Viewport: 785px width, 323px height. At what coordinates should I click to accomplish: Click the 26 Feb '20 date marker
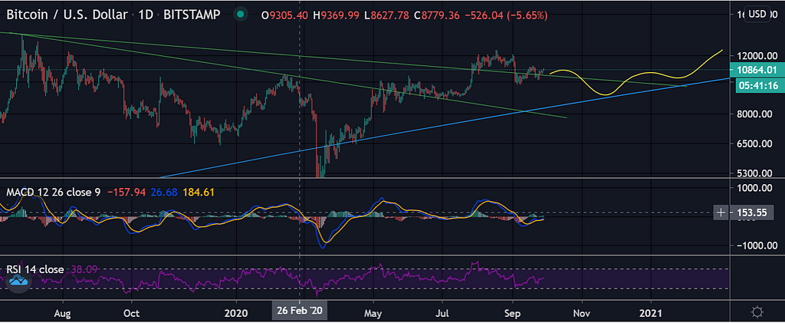(x=300, y=312)
